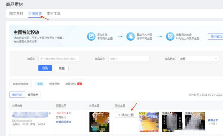Click the blue 查询 button
Image resolution: width=223 pixels, height=136 pixels.
(45, 68)
